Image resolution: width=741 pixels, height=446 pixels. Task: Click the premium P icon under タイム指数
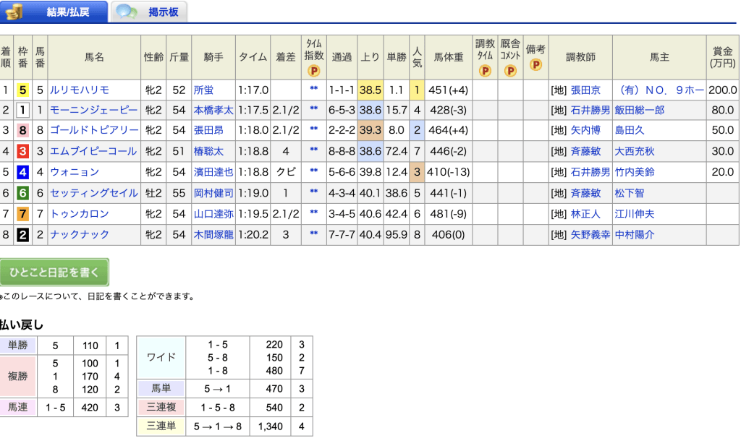point(314,71)
